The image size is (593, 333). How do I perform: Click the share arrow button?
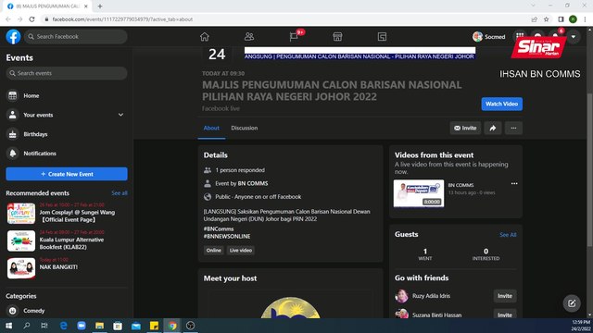[x=493, y=128]
